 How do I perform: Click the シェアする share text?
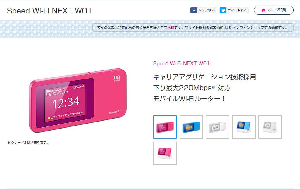tap(206, 10)
